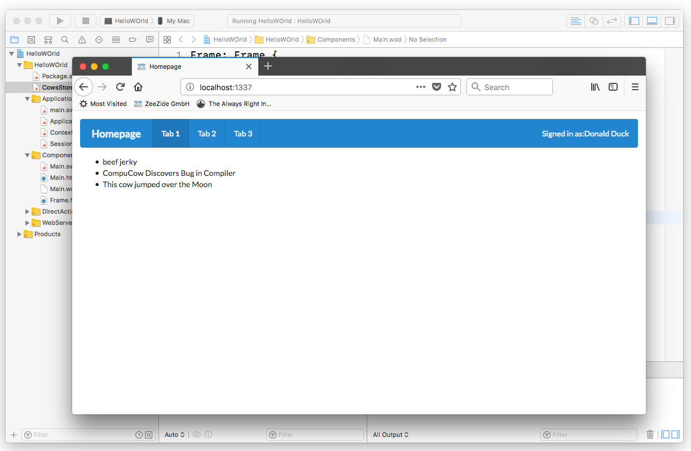691x451 pixels.
Task: Expand the WebServer folder
Action: [27, 223]
